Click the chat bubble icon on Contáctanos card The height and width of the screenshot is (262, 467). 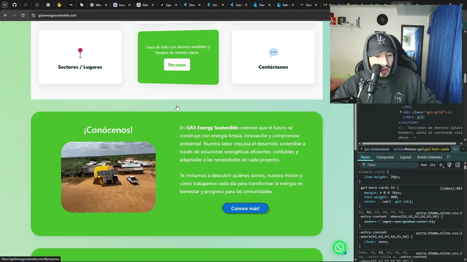pos(274,53)
